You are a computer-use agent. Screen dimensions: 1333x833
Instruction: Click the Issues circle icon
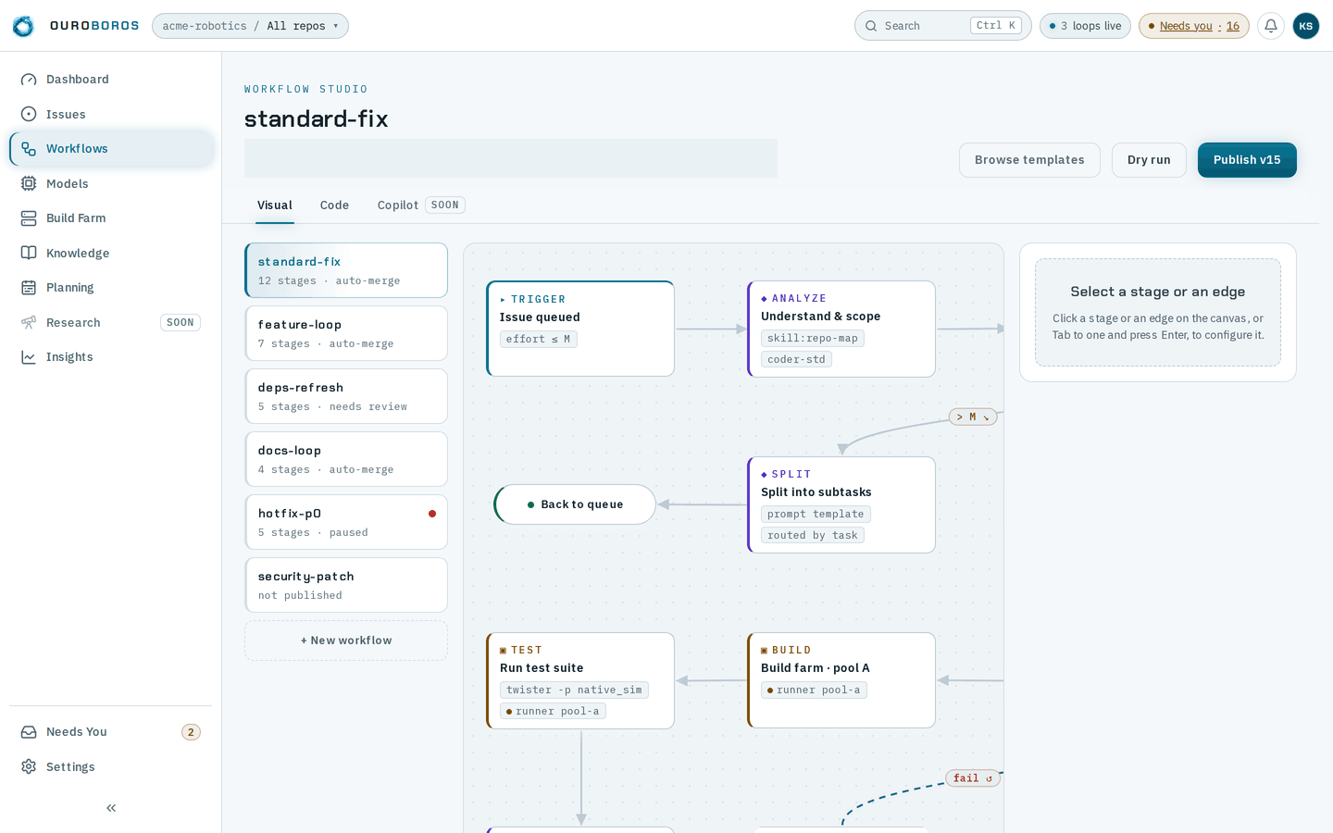29,114
